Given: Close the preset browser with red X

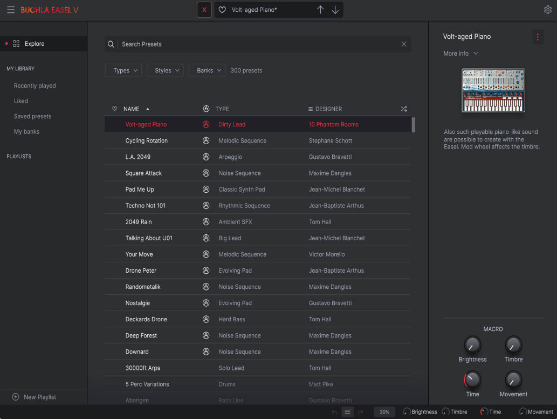Looking at the screenshot, I should coord(204,10).
